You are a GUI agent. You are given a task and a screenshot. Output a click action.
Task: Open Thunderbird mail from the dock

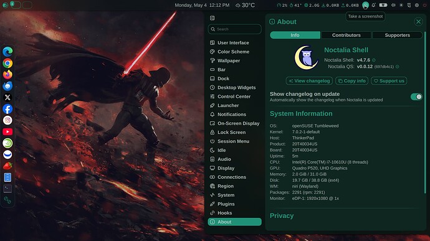7,86
